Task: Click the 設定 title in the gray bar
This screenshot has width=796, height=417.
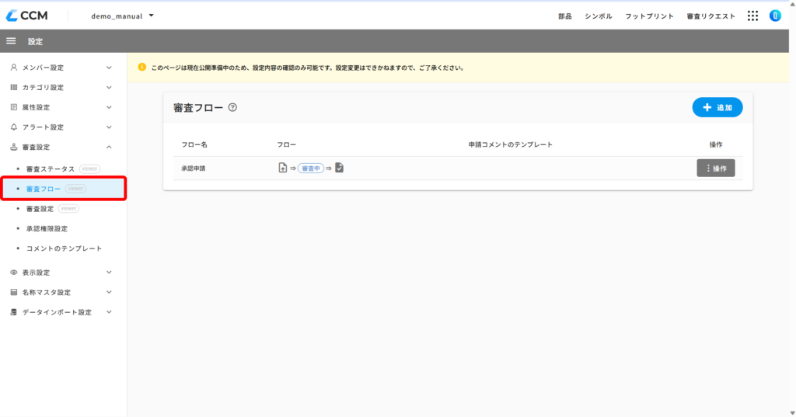Action: click(35, 42)
